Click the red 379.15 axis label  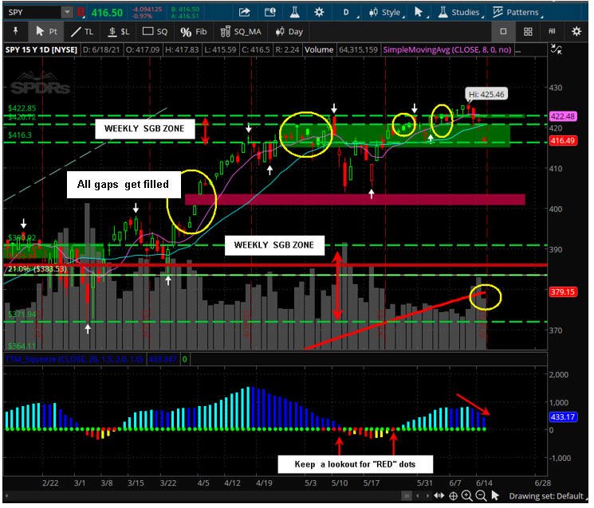[563, 291]
